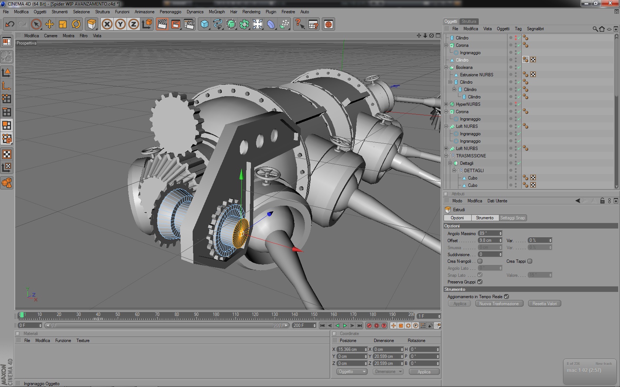Image resolution: width=620 pixels, height=387 pixels.
Task: Select the live selection cursor tool
Action: tap(36, 24)
